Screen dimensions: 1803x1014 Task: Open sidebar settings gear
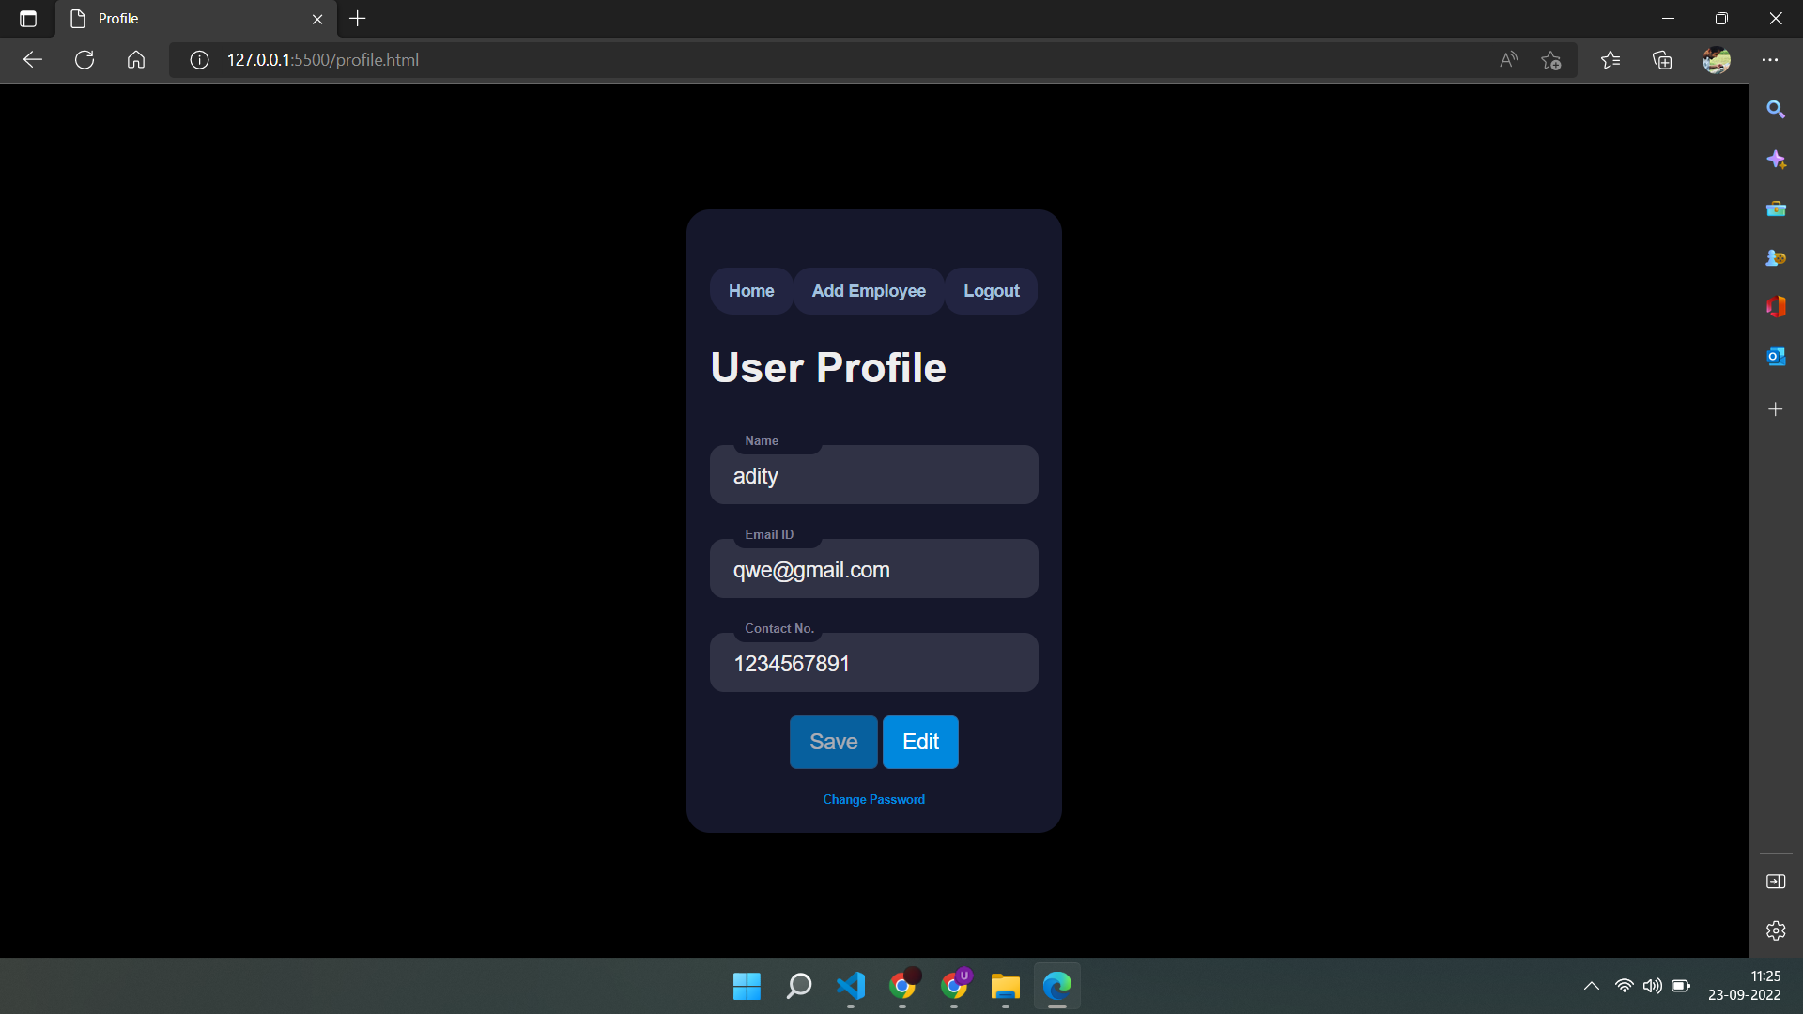(x=1777, y=931)
